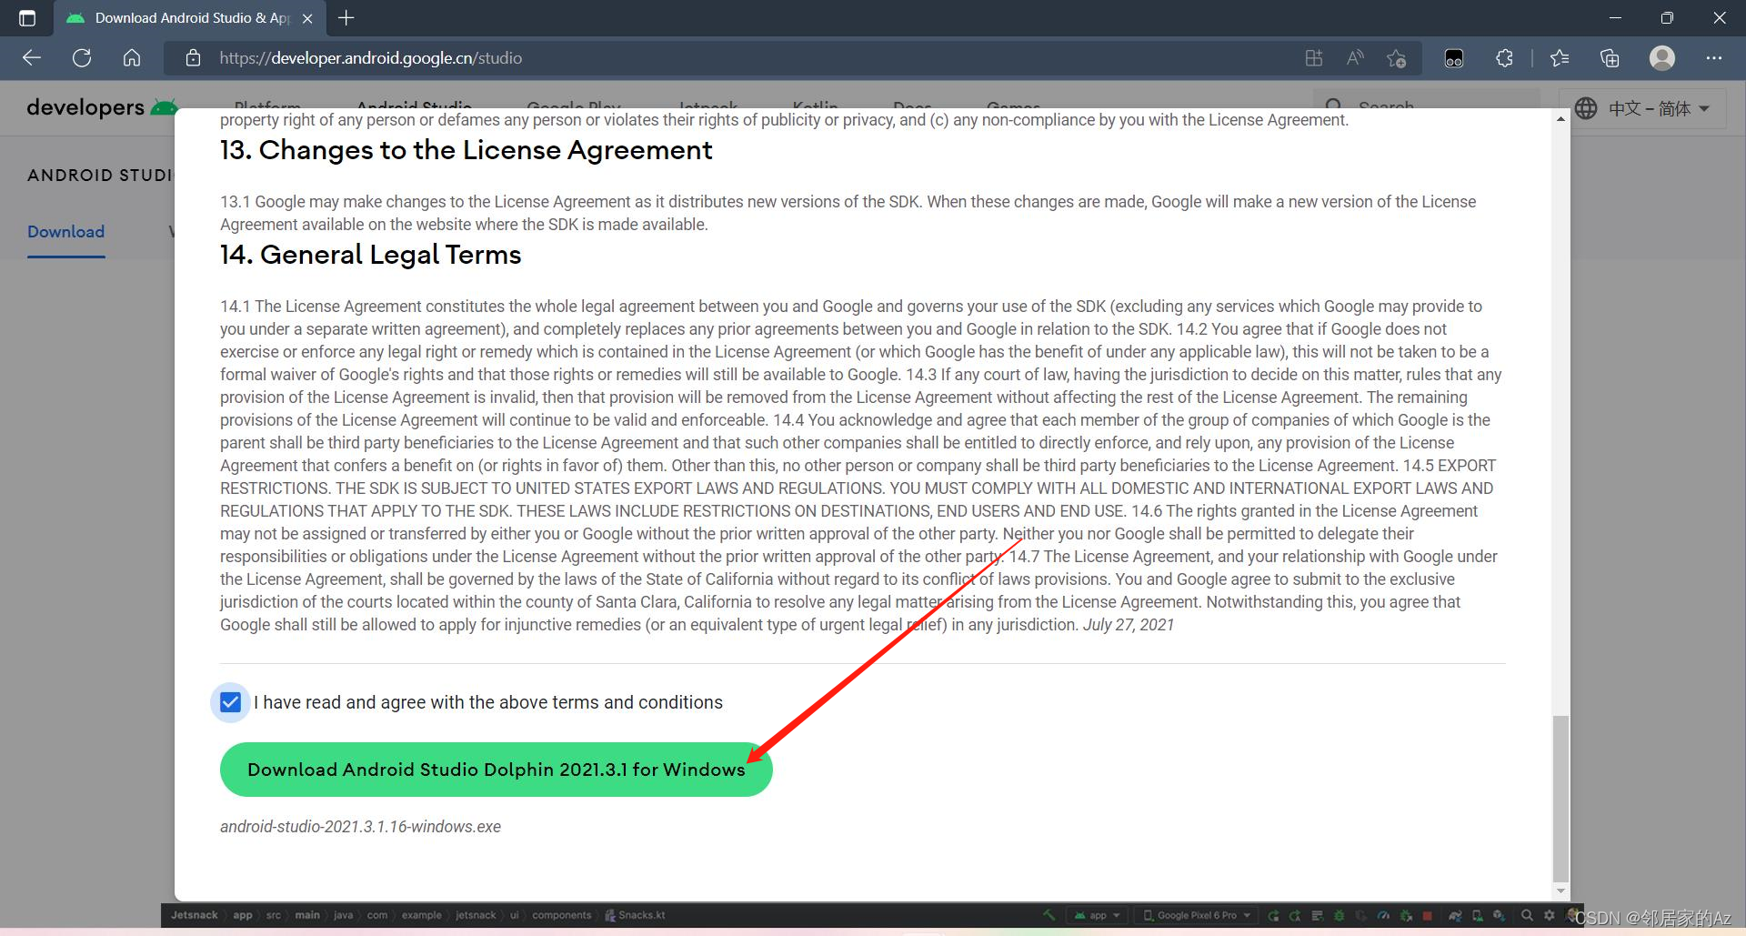Click the android-studio-2021.3.1.16-windows.exe filename text
The height and width of the screenshot is (936, 1746).
point(360,827)
